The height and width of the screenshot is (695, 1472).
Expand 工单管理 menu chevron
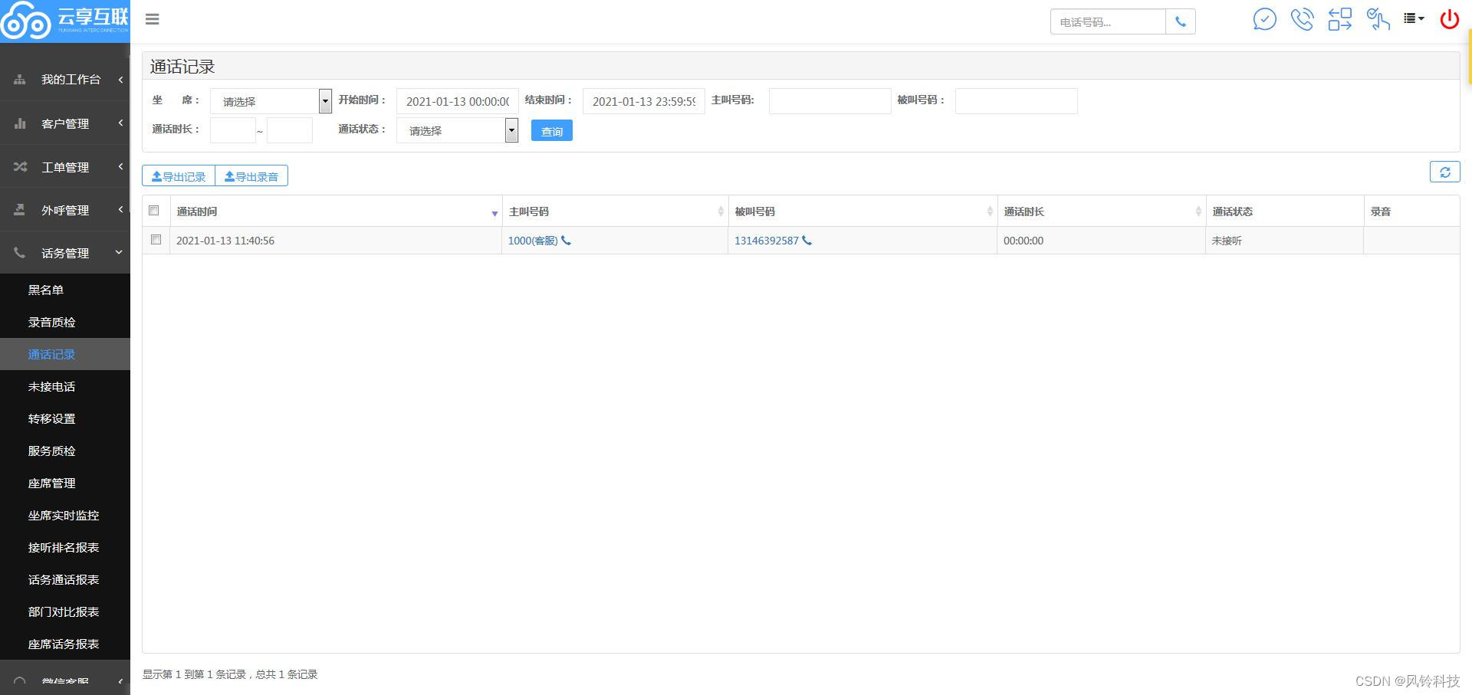pos(120,167)
